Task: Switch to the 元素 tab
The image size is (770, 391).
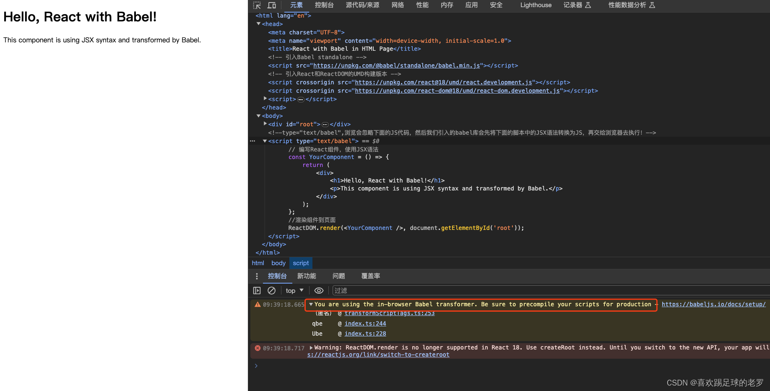Action: point(297,5)
